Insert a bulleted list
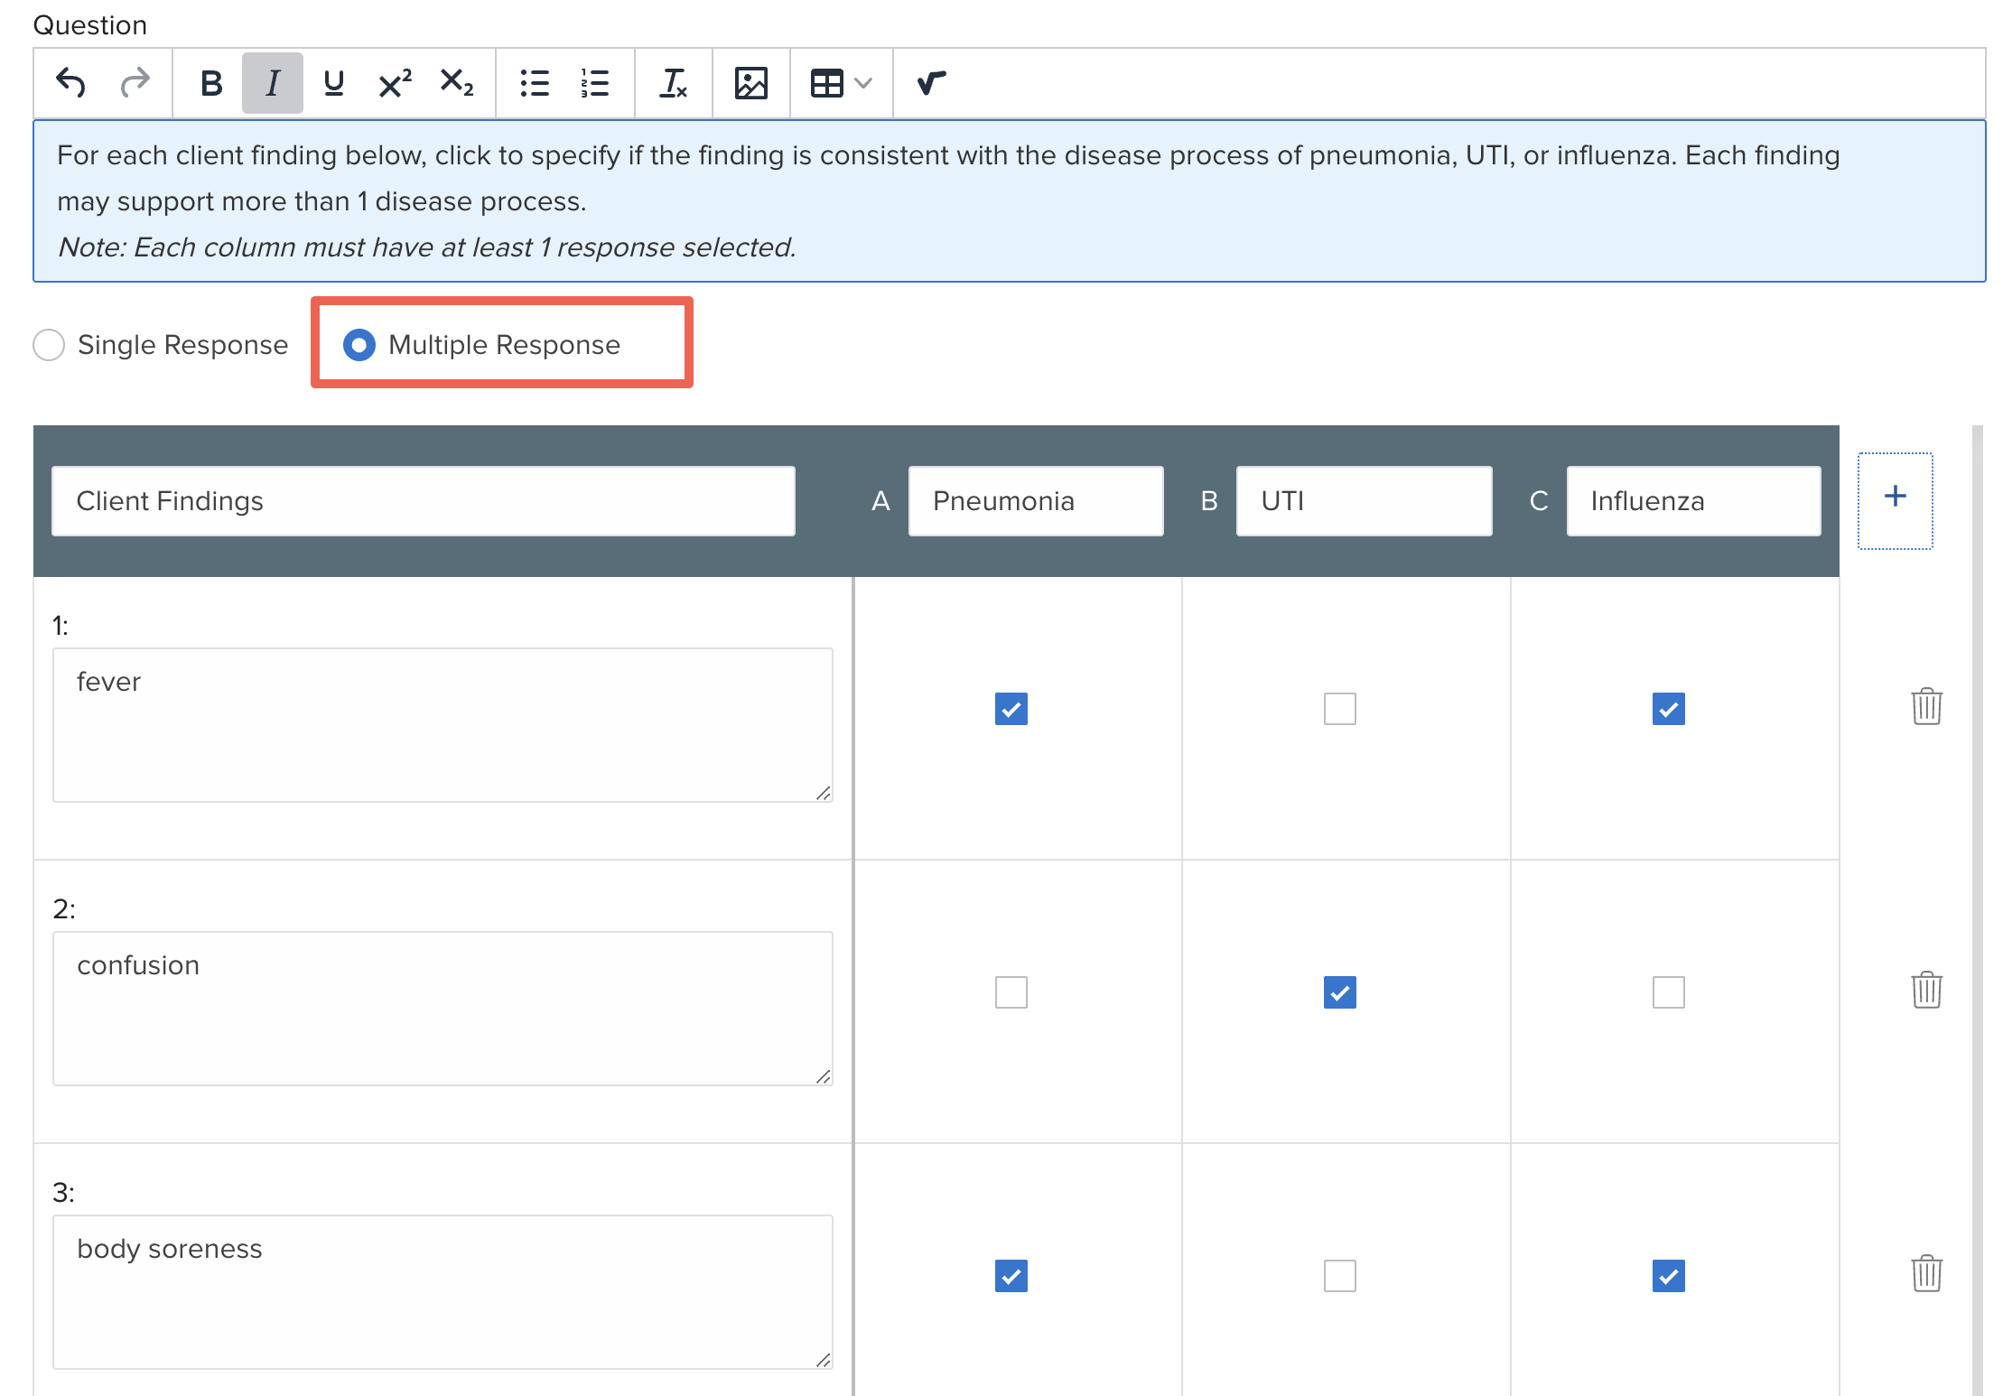The height and width of the screenshot is (1396, 2003). 535,82
